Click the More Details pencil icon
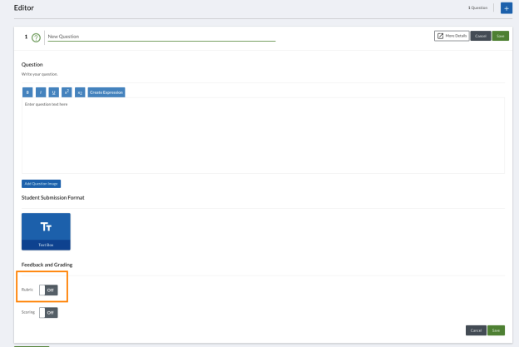 [440, 36]
